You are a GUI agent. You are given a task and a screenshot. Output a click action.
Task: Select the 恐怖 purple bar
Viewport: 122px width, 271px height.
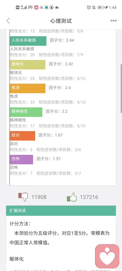(x=21, y=159)
